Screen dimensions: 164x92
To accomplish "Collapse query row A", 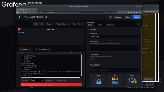I will (19, 52).
